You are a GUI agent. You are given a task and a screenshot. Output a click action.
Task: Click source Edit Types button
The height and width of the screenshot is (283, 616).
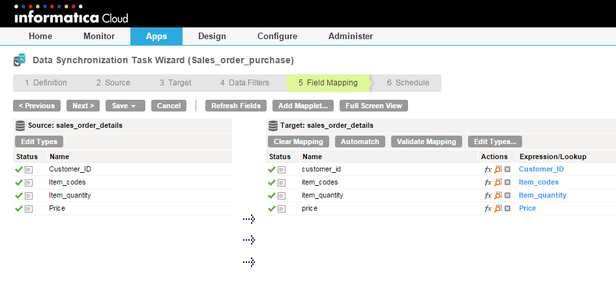tap(39, 141)
